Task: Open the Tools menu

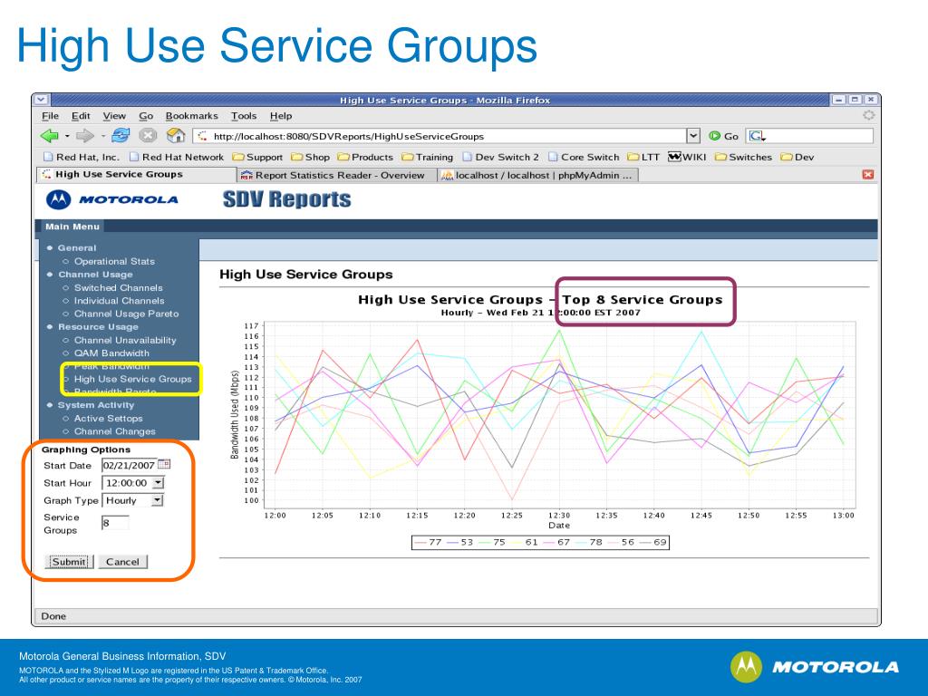Action: point(244,116)
